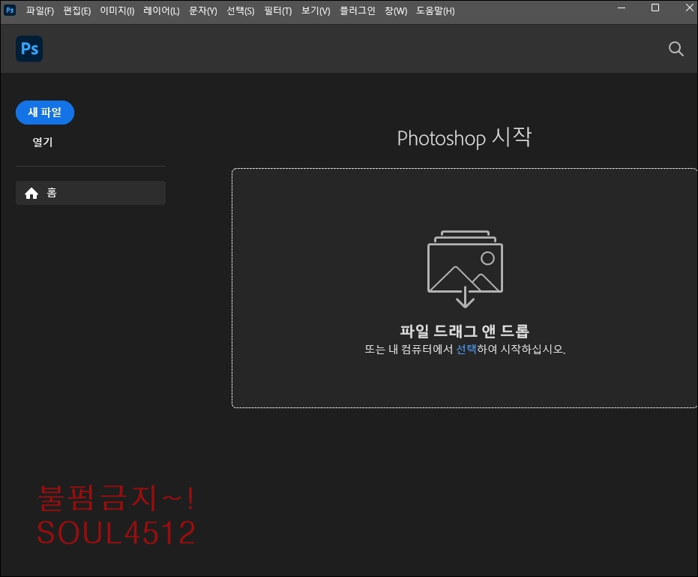Viewport: 698px width, 577px height.
Task: Click the 새 파일 button
Action: tap(45, 113)
